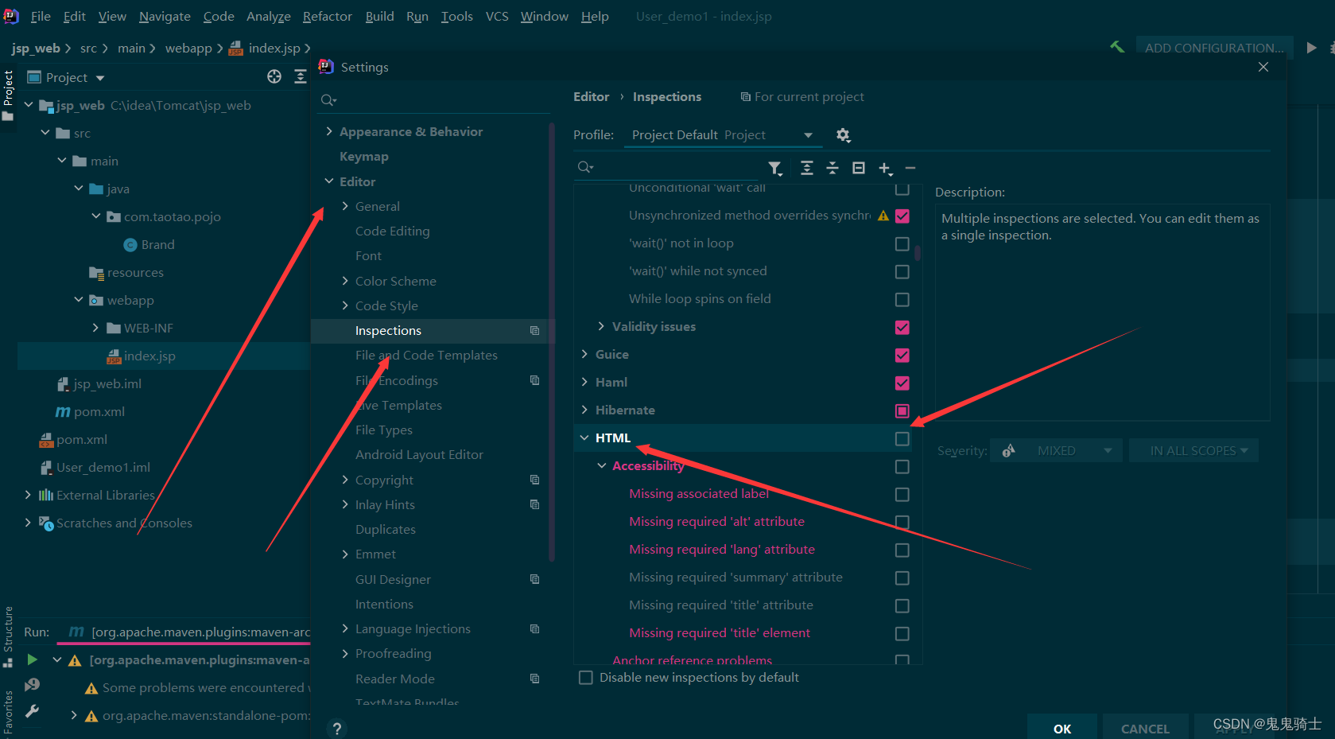Open the profile gear settings icon
1335x739 pixels.
[x=844, y=135]
